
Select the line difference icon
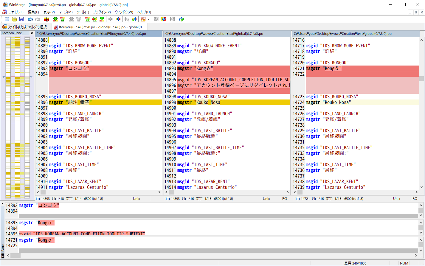(46, 19)
